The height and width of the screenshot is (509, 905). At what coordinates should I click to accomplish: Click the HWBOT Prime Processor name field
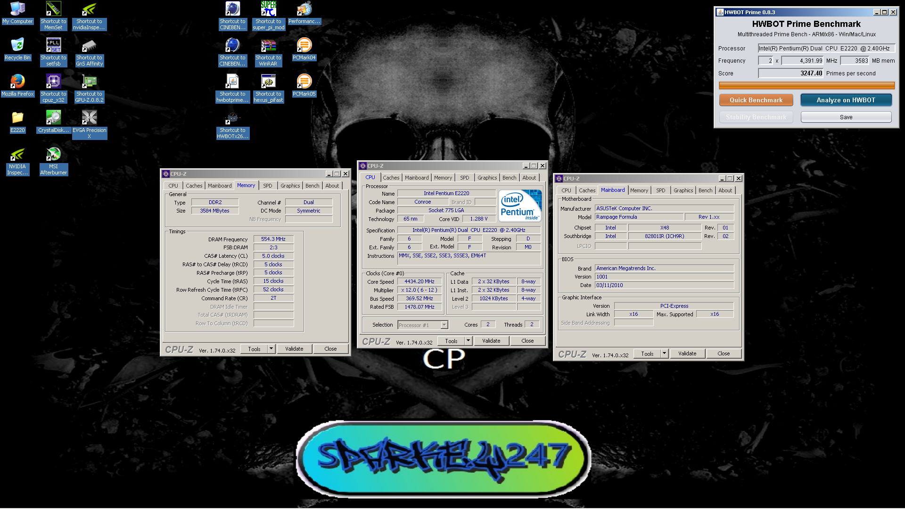(826, 48)
